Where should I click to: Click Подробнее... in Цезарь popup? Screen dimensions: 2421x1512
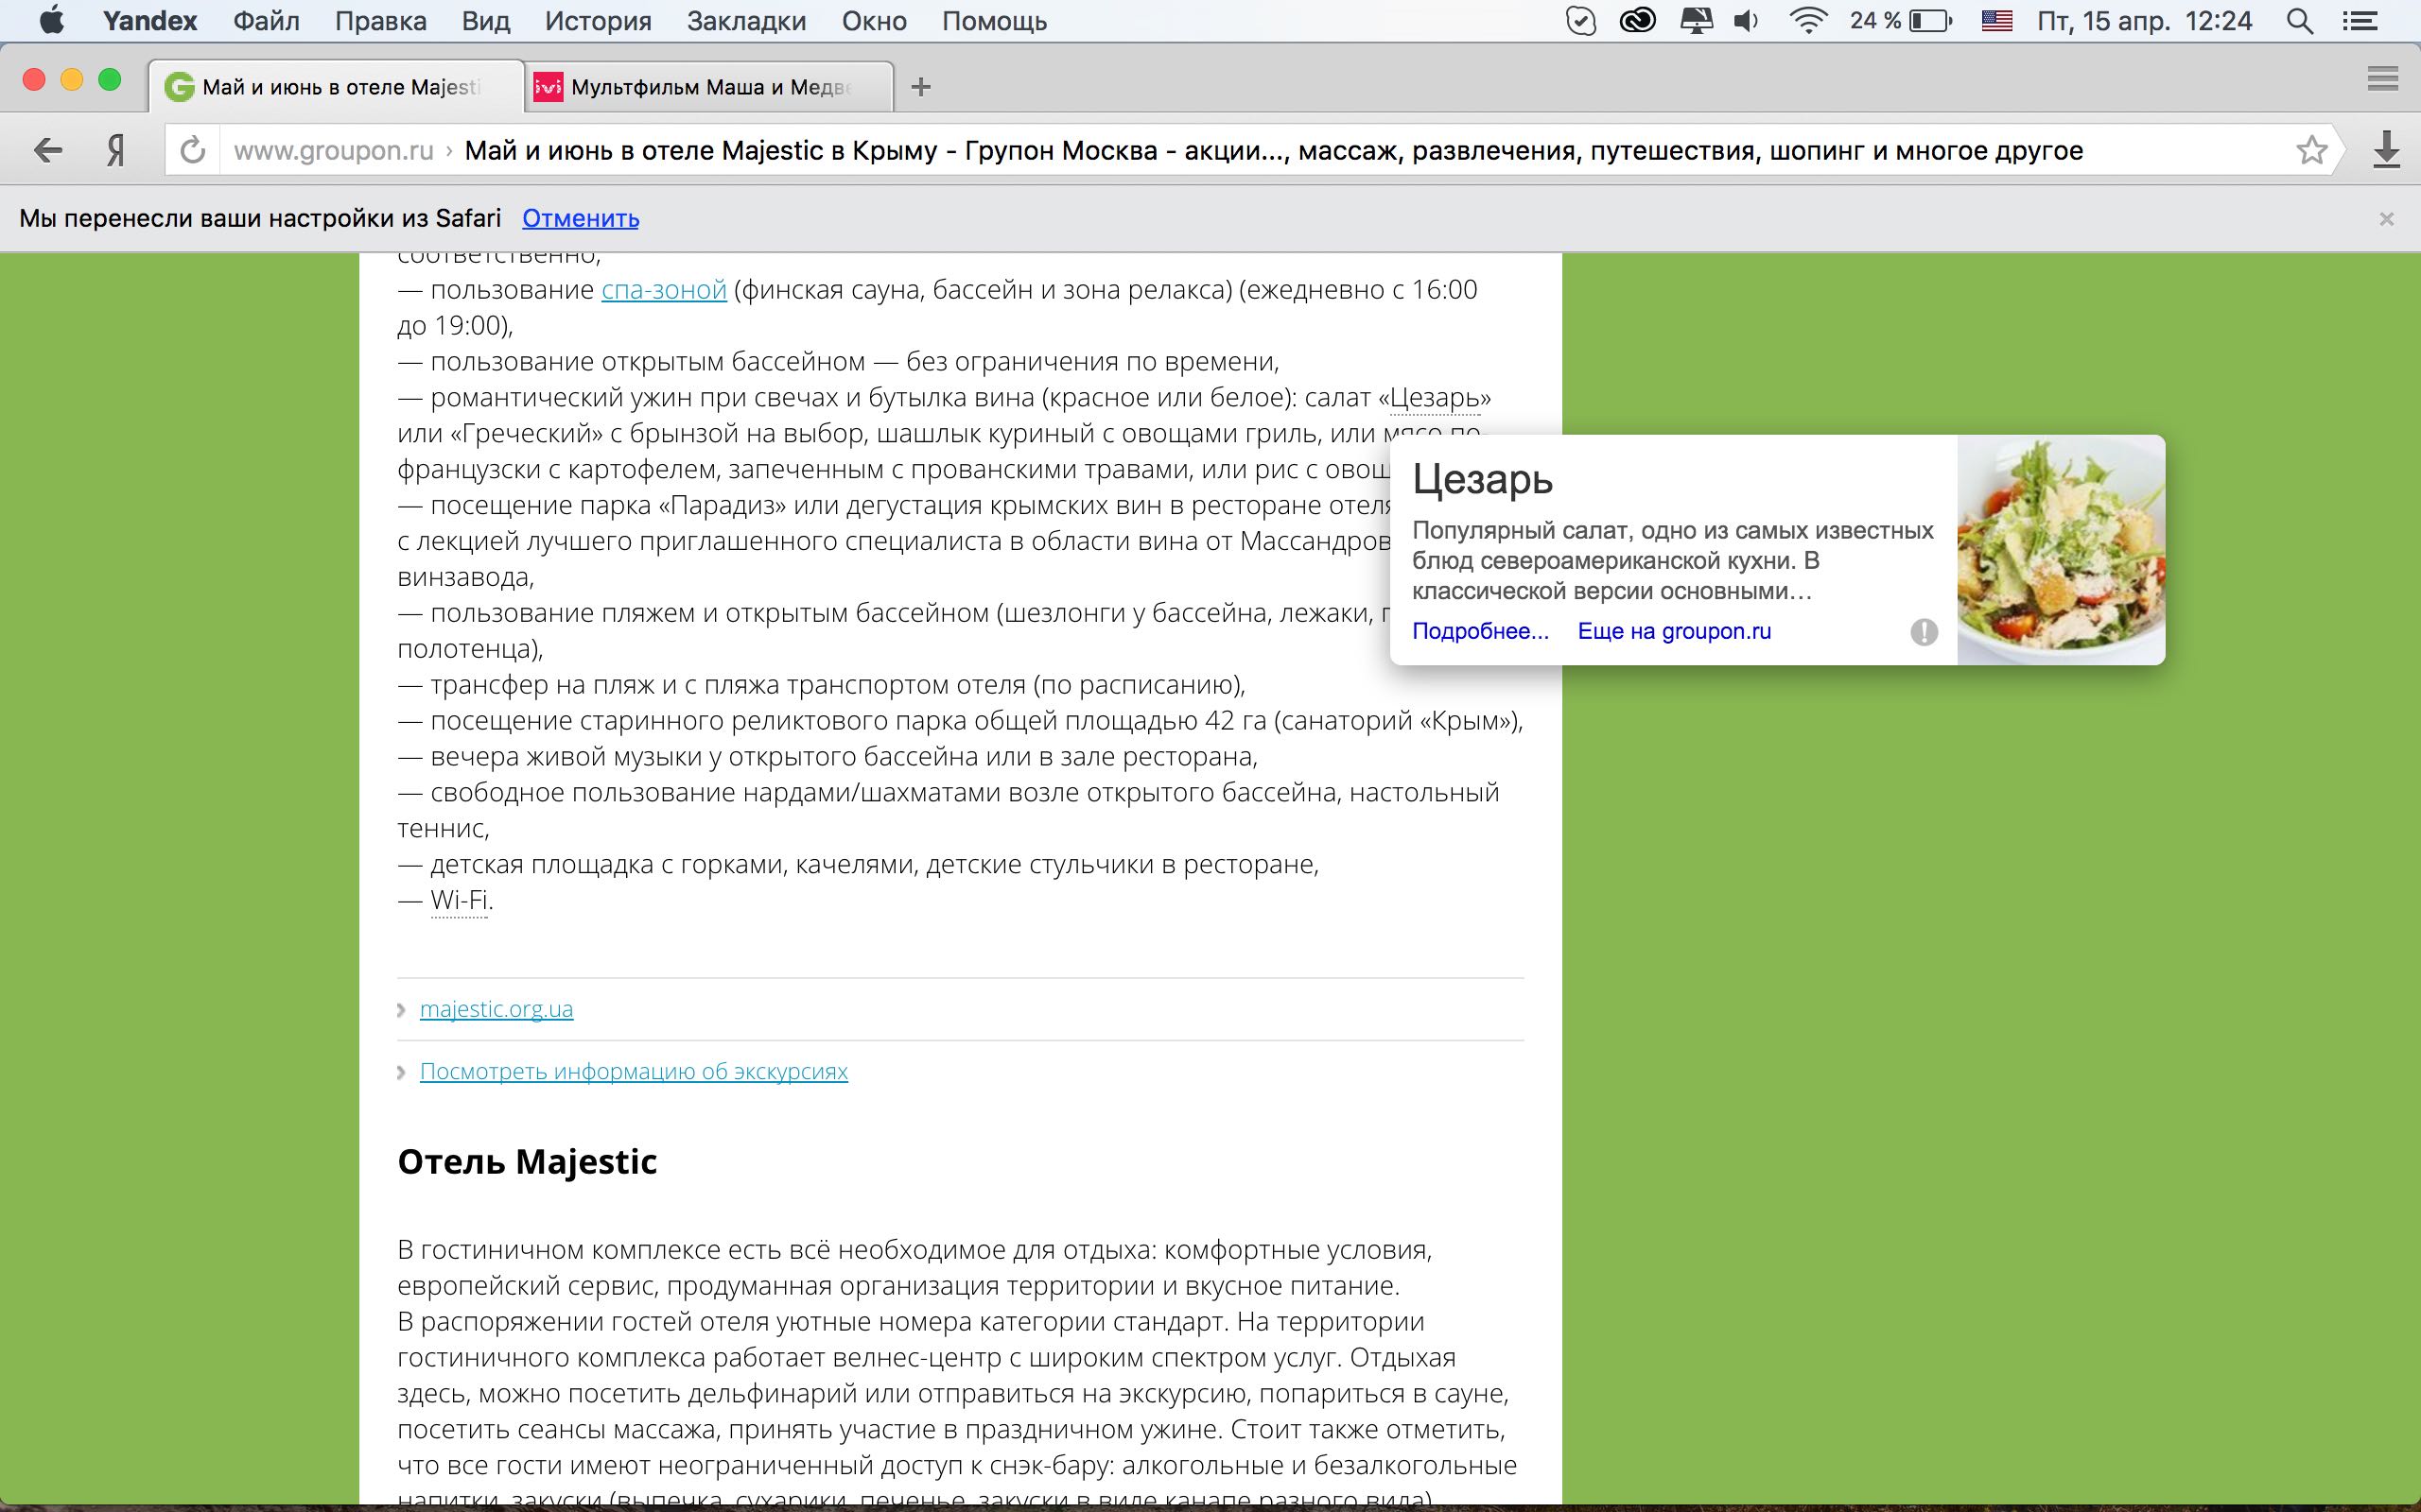(1480, 631)
